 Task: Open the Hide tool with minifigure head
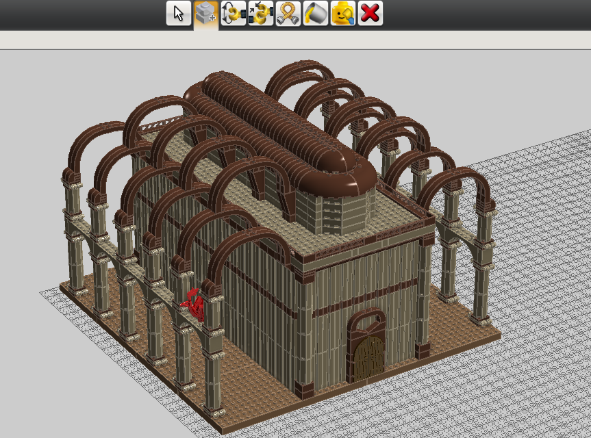tap(343, 14)
